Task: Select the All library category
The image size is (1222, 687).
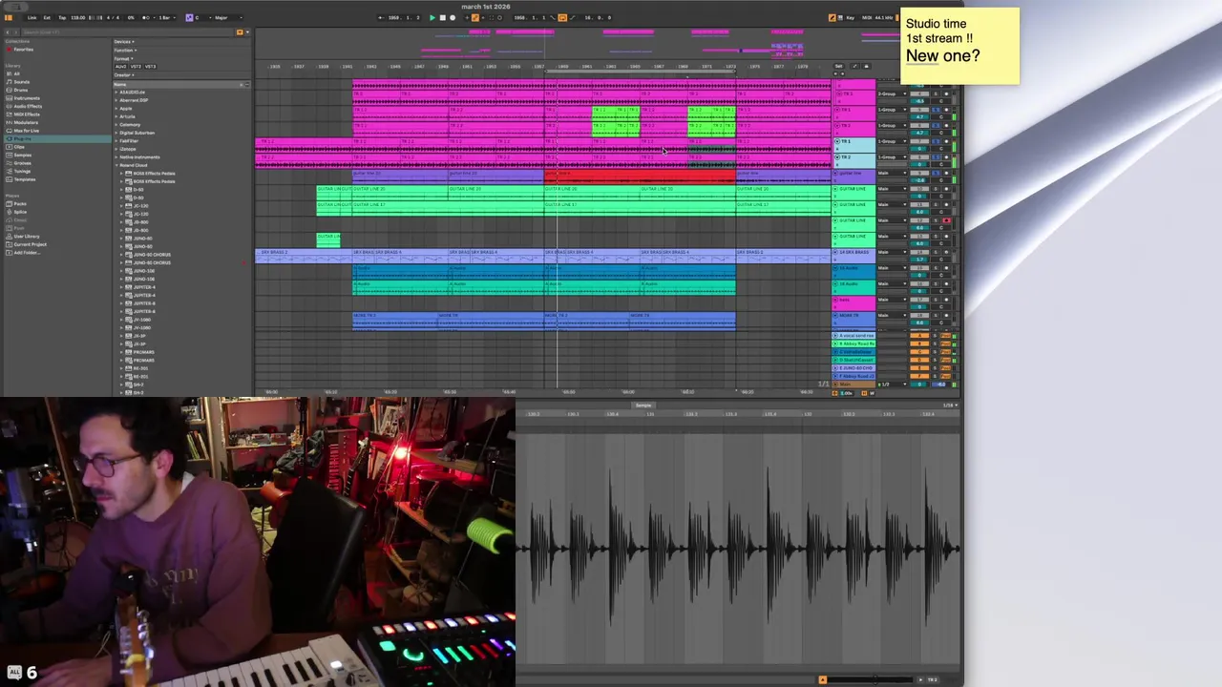Action: [x=14, y=73]
